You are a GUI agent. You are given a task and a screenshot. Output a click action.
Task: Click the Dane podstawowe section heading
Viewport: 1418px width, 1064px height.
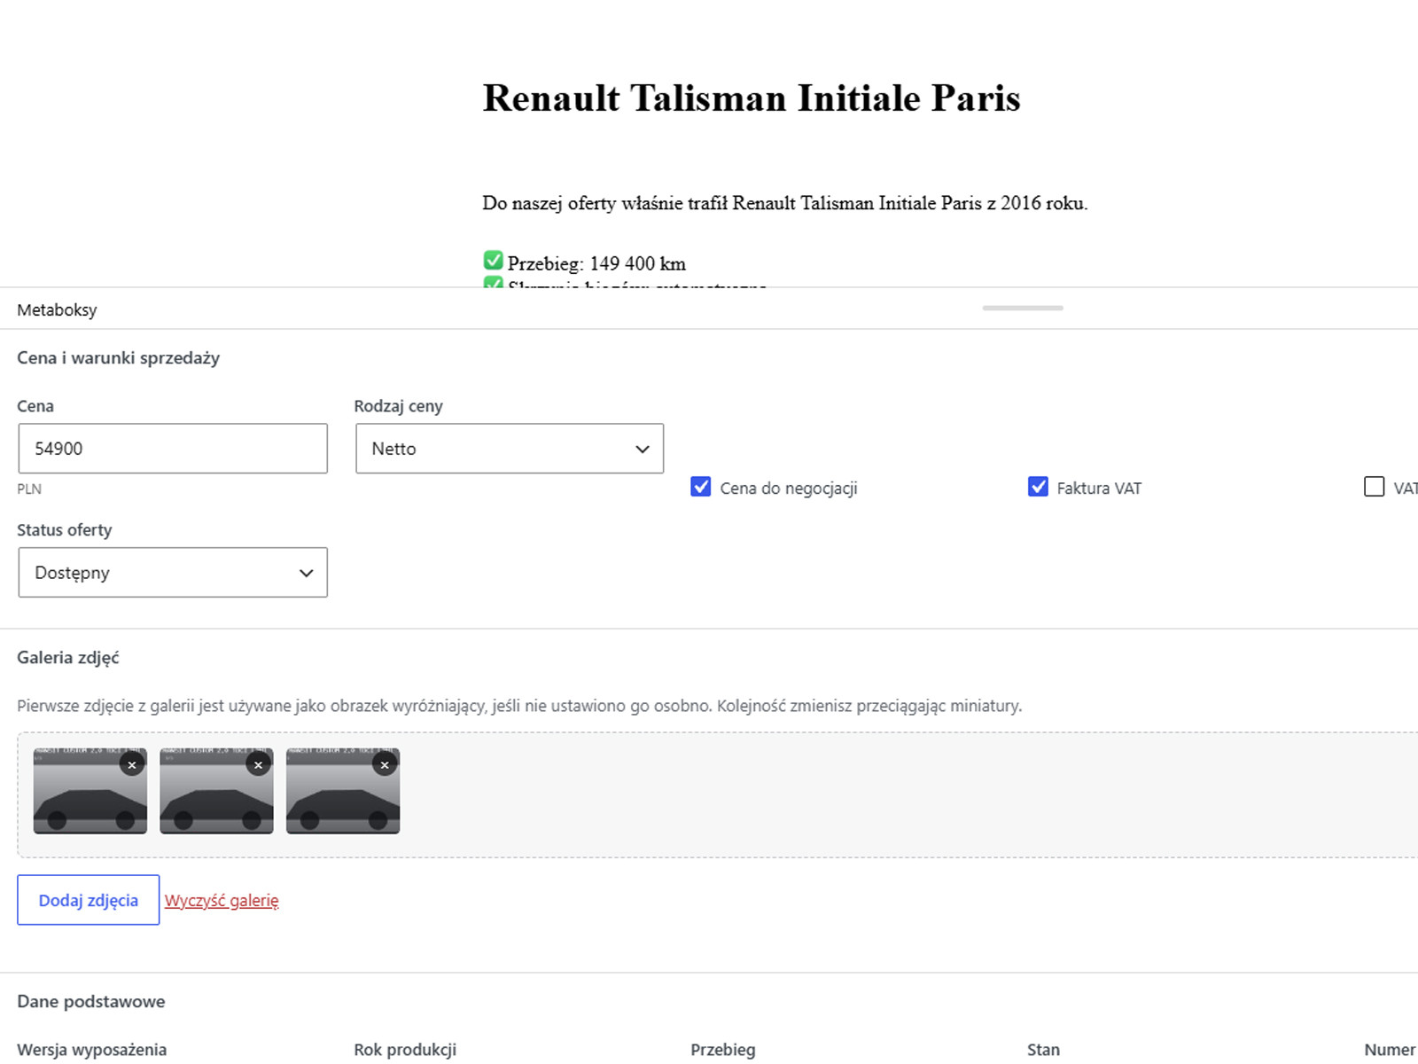pos(91,1002)
